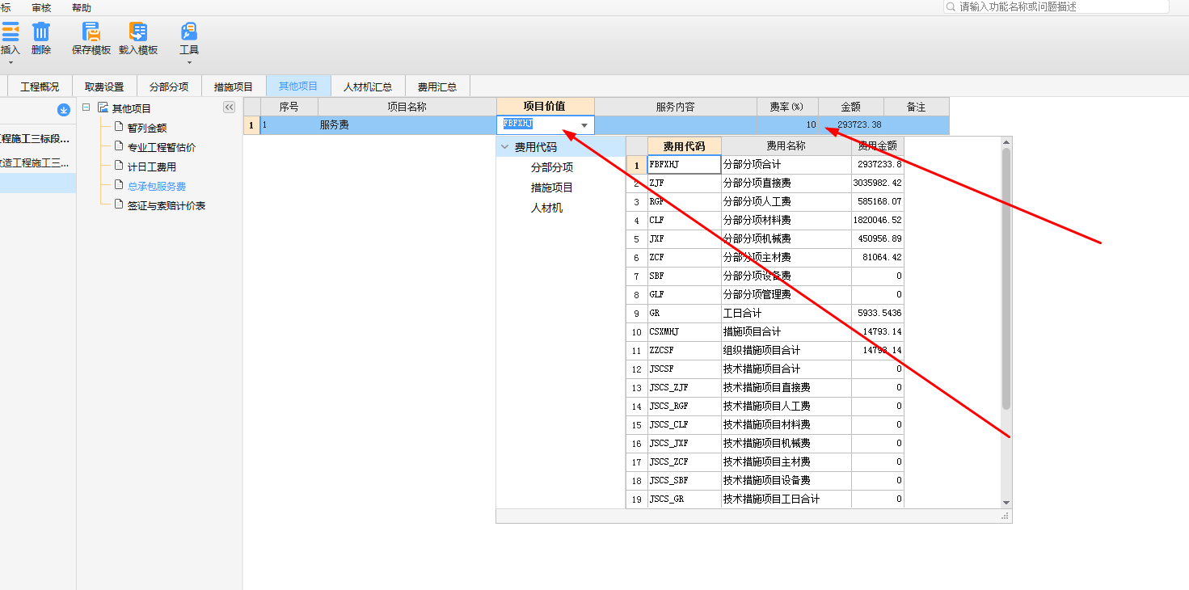Click the document icon beside 计日工费用

click(x=119, y=166)
